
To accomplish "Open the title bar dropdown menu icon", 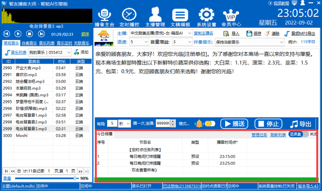I will [x=294, y=3].
